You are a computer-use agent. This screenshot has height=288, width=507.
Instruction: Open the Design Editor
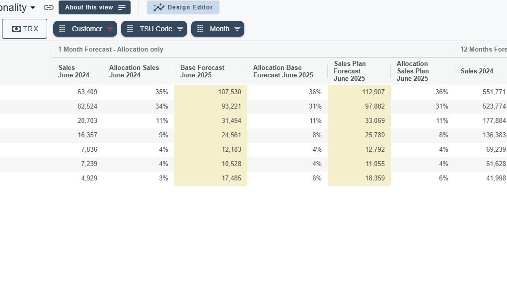183,7
